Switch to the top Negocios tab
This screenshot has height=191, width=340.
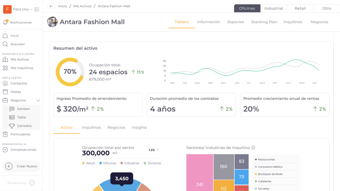click(319, 22)
